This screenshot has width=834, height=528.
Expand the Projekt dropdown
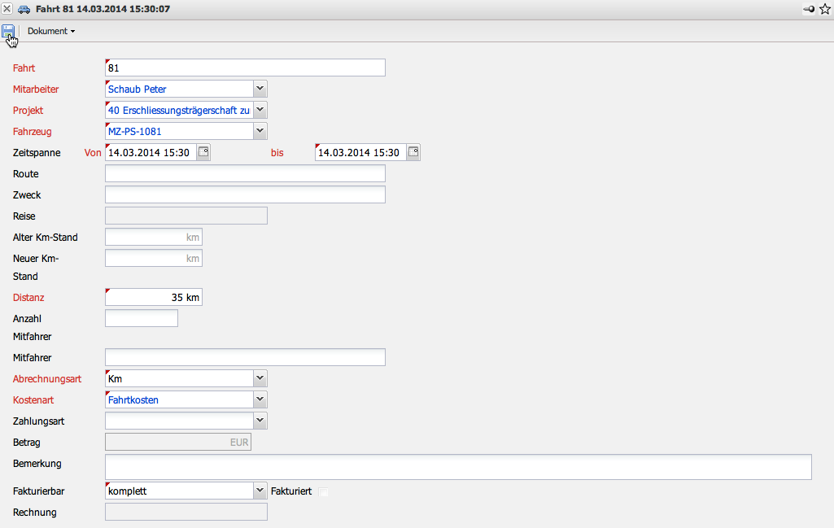pos(260,110)
